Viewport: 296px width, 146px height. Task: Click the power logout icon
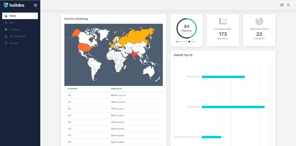click(x=288, y=5)
